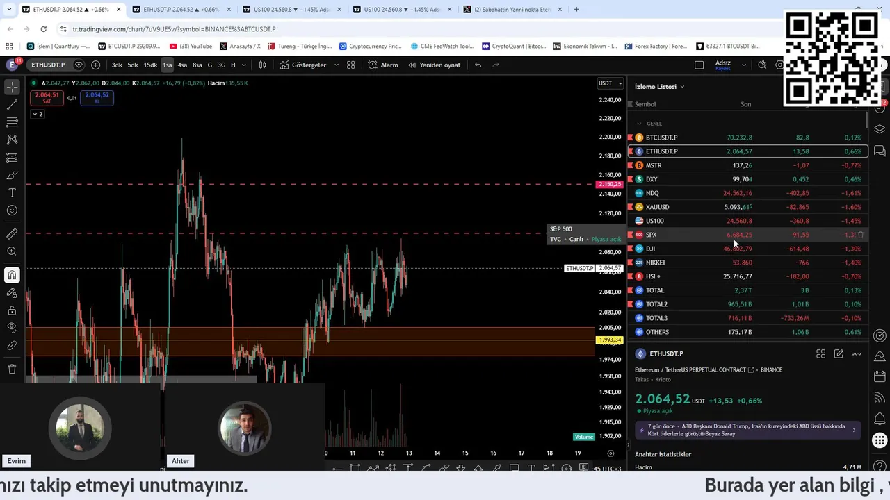Click the SAT sell price button
This screenshot has height=500, width=890.
coord(47,98)
